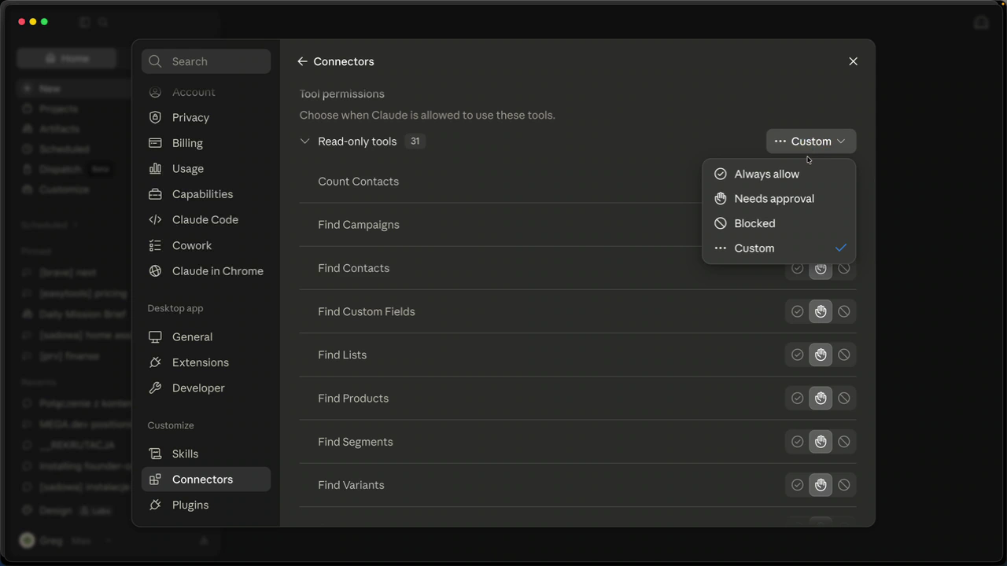Open Privacy settings
Screen dimensions: 1007x566
pyautogui.click(x=206, y=118)
